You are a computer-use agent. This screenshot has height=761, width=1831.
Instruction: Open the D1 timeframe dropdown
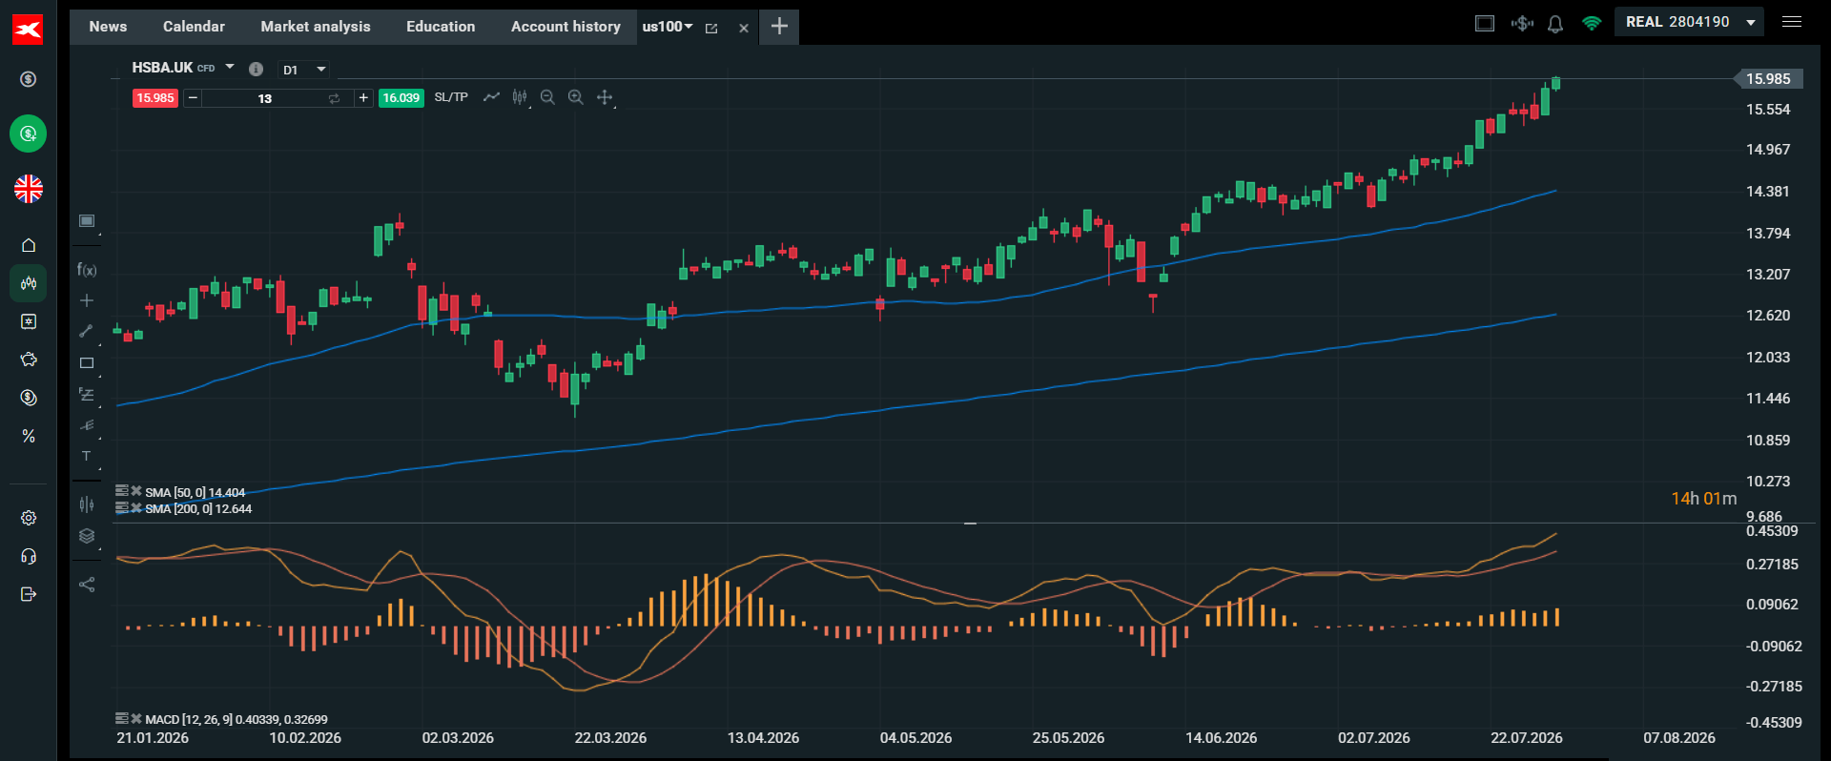(304, 70)
